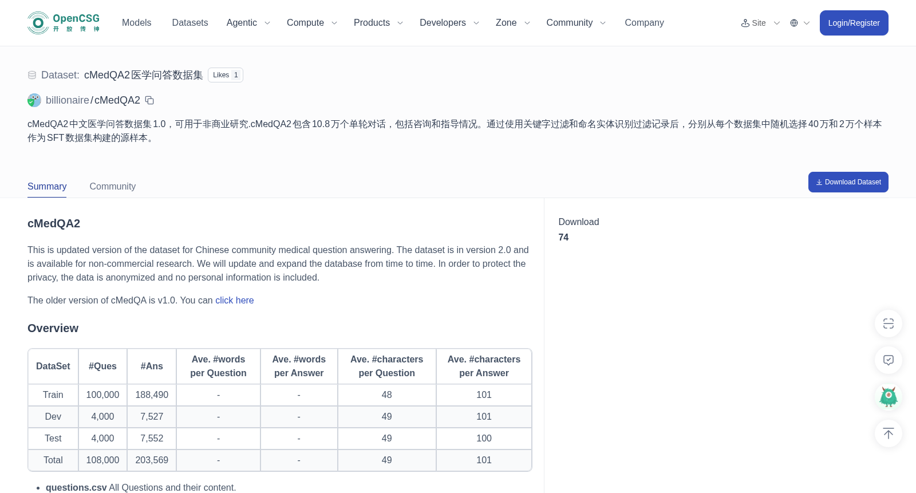Click the 203,569 total answers cell
The image size is (916, 493).
click(x=152, y=460)
